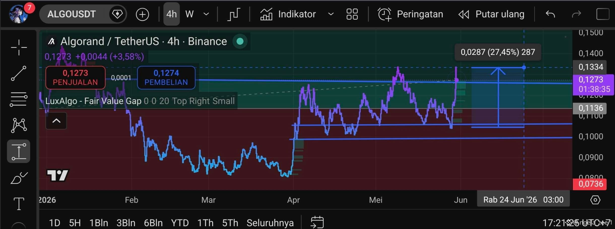The height and width of the screenshot is (229, 615).
Task: Collapse the indicator legend chevron
Action: tap(56, 121)
